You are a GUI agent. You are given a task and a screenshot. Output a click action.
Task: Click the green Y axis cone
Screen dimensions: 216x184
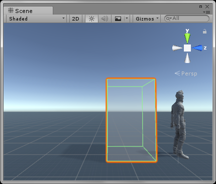[x=187, y=38]
